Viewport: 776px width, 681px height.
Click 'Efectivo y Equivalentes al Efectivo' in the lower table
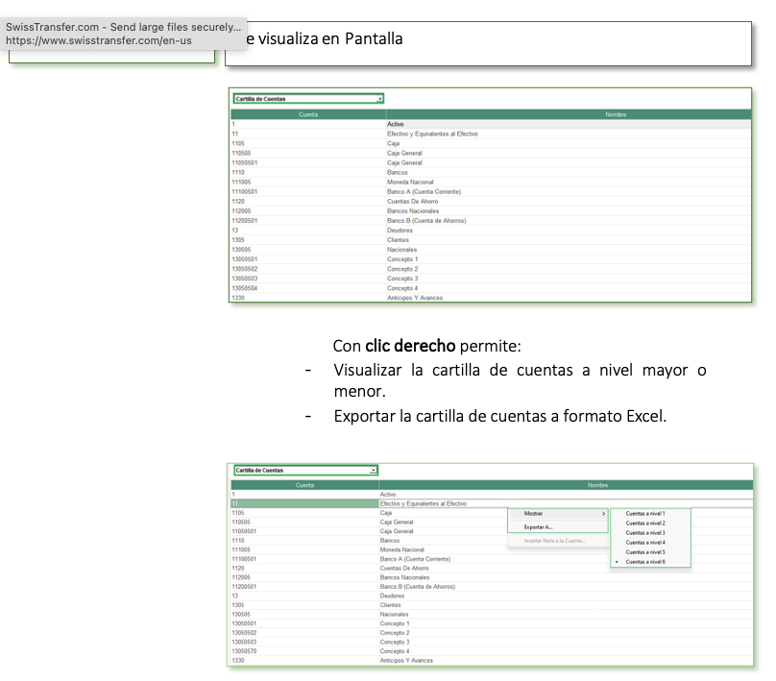pyautogui.click(x=424, y=503)
